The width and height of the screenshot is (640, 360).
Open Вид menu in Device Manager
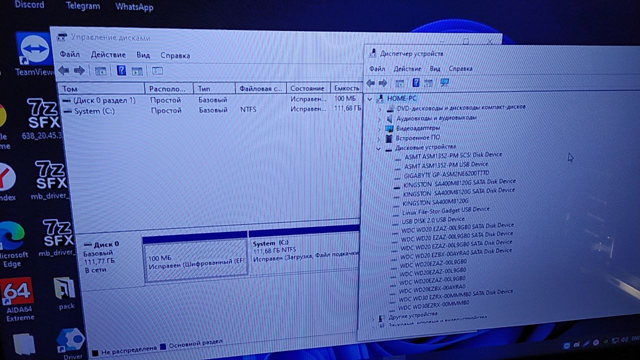435,68
